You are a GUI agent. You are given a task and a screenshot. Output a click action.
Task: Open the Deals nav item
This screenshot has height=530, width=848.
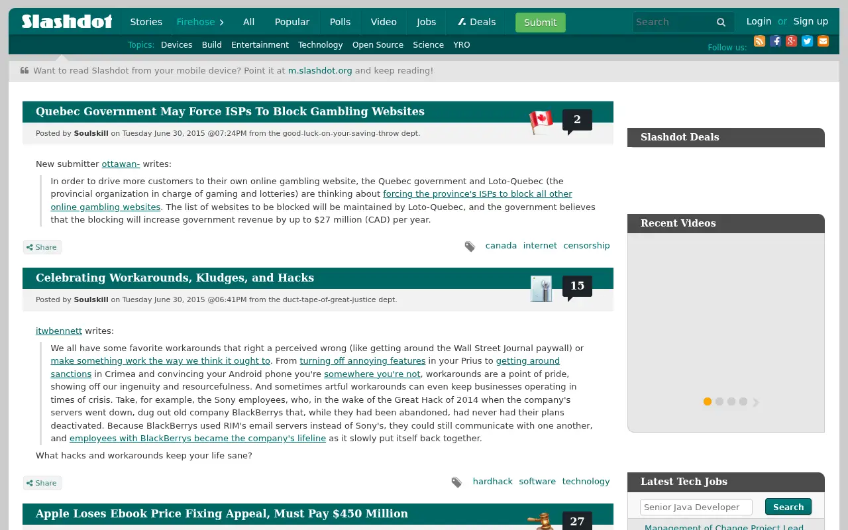point(476,22)
